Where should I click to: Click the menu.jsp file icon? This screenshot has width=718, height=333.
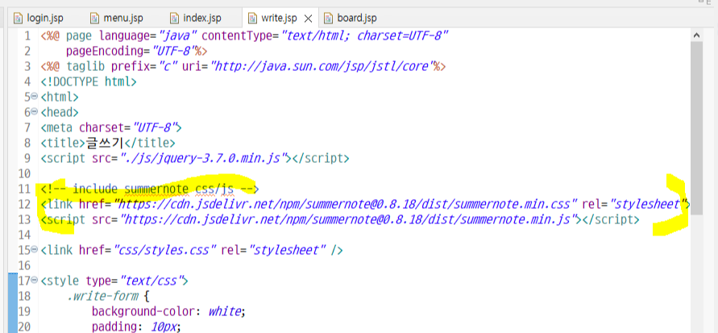click(95, 19)
